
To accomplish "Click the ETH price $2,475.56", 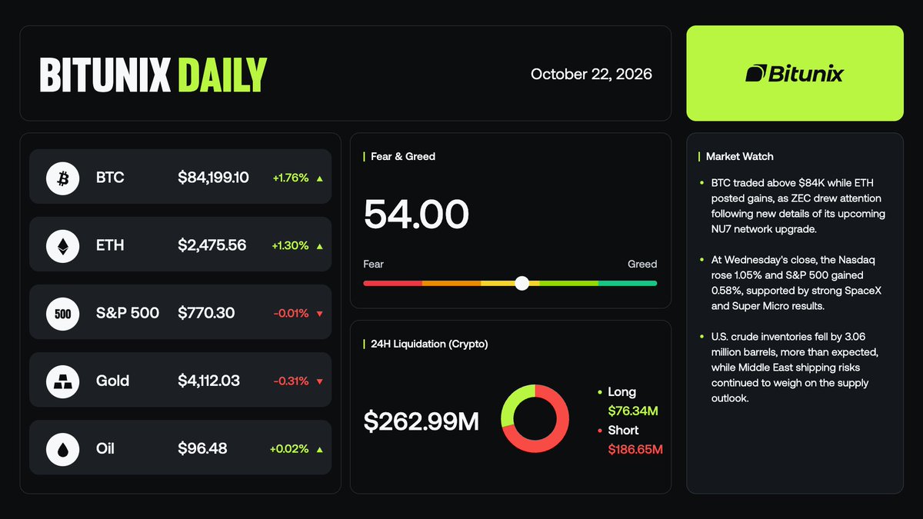I will (212, 245).
